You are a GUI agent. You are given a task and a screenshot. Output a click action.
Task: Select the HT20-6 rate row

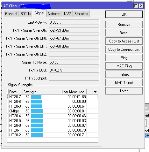53,102
